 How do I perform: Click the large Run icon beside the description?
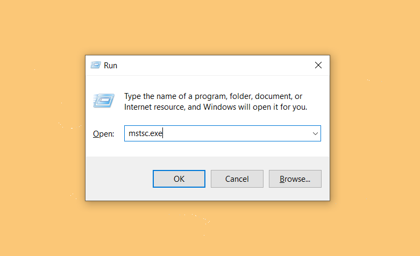pyautogui.click(x=104, y=101)
